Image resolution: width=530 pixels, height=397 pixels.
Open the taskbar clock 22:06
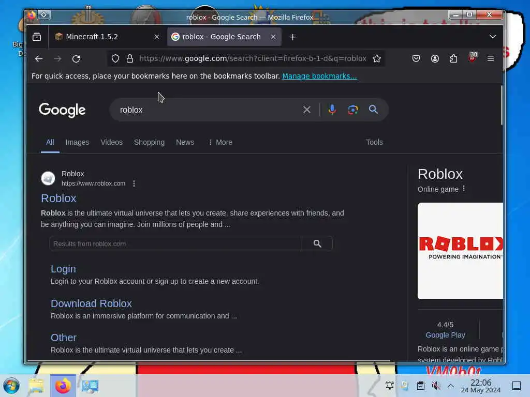(x=481, y=386)
